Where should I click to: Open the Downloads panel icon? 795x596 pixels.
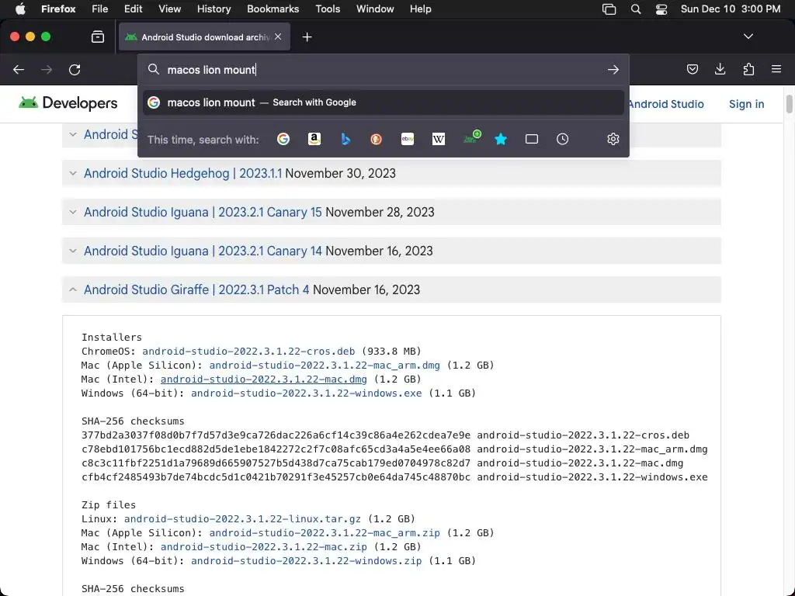click(x=720, y=69)
